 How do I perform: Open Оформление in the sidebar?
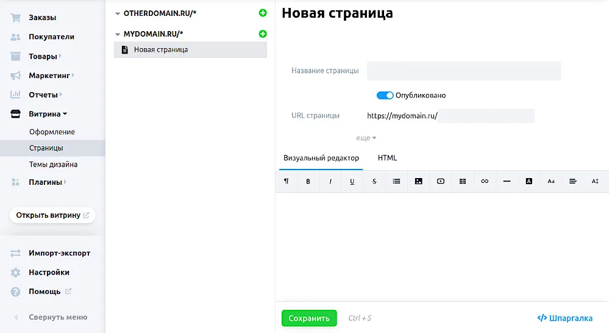(x=52, y=132)
